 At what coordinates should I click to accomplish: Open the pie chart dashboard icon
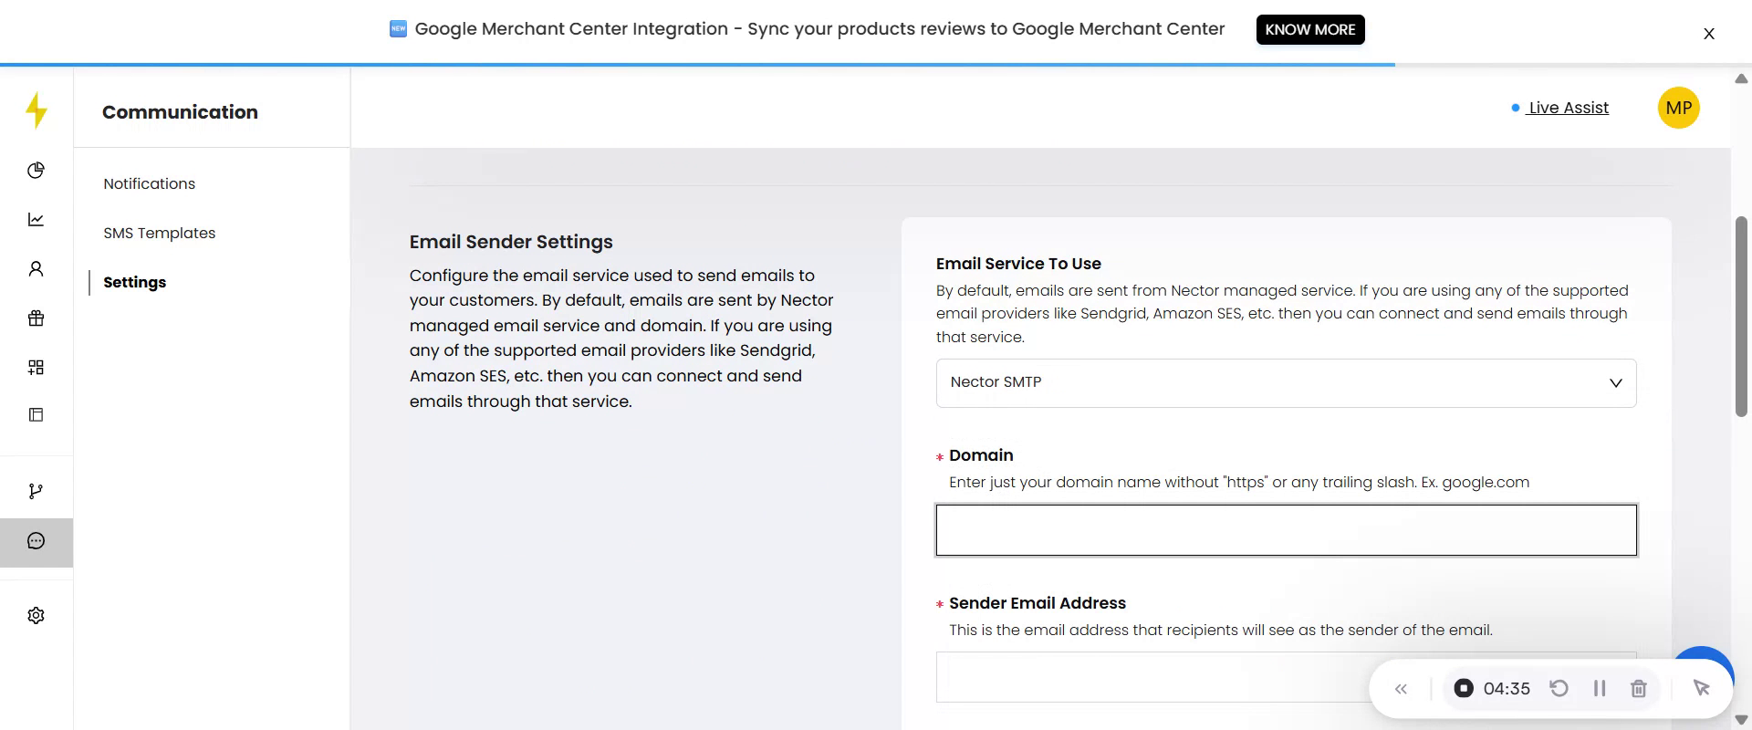[x=36, y=171]
